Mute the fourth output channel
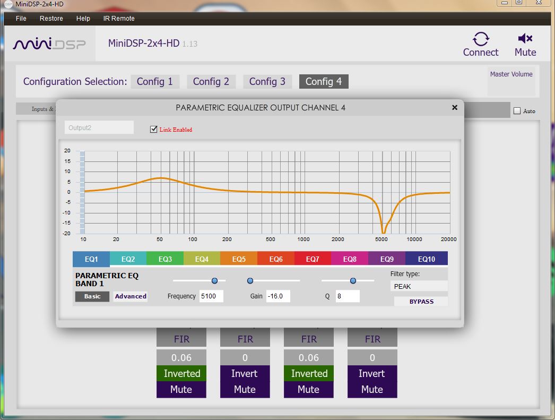 click(372, 390)
